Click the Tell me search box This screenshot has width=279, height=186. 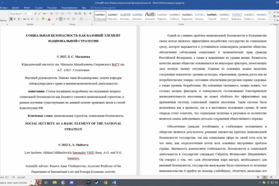tap(104, 8)
